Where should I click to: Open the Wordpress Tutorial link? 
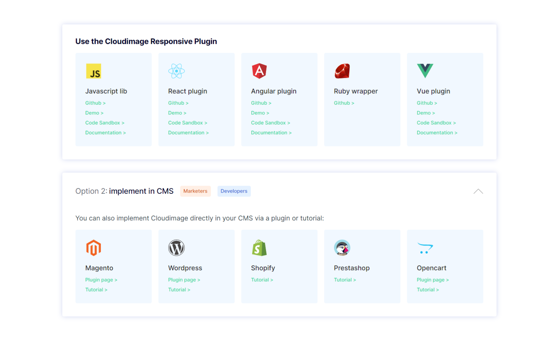tap(179, 290)
